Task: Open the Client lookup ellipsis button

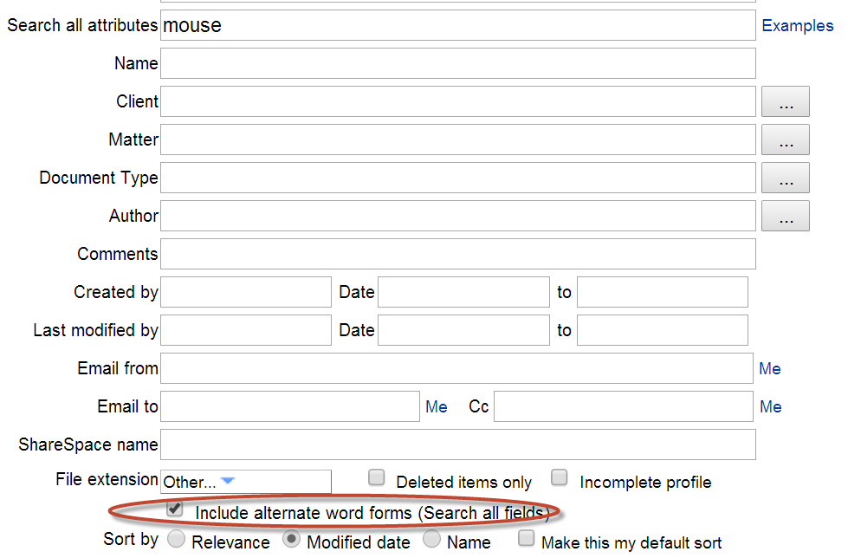Action: click(786, 101)
